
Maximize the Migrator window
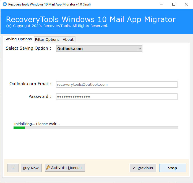tap(174, 4)
